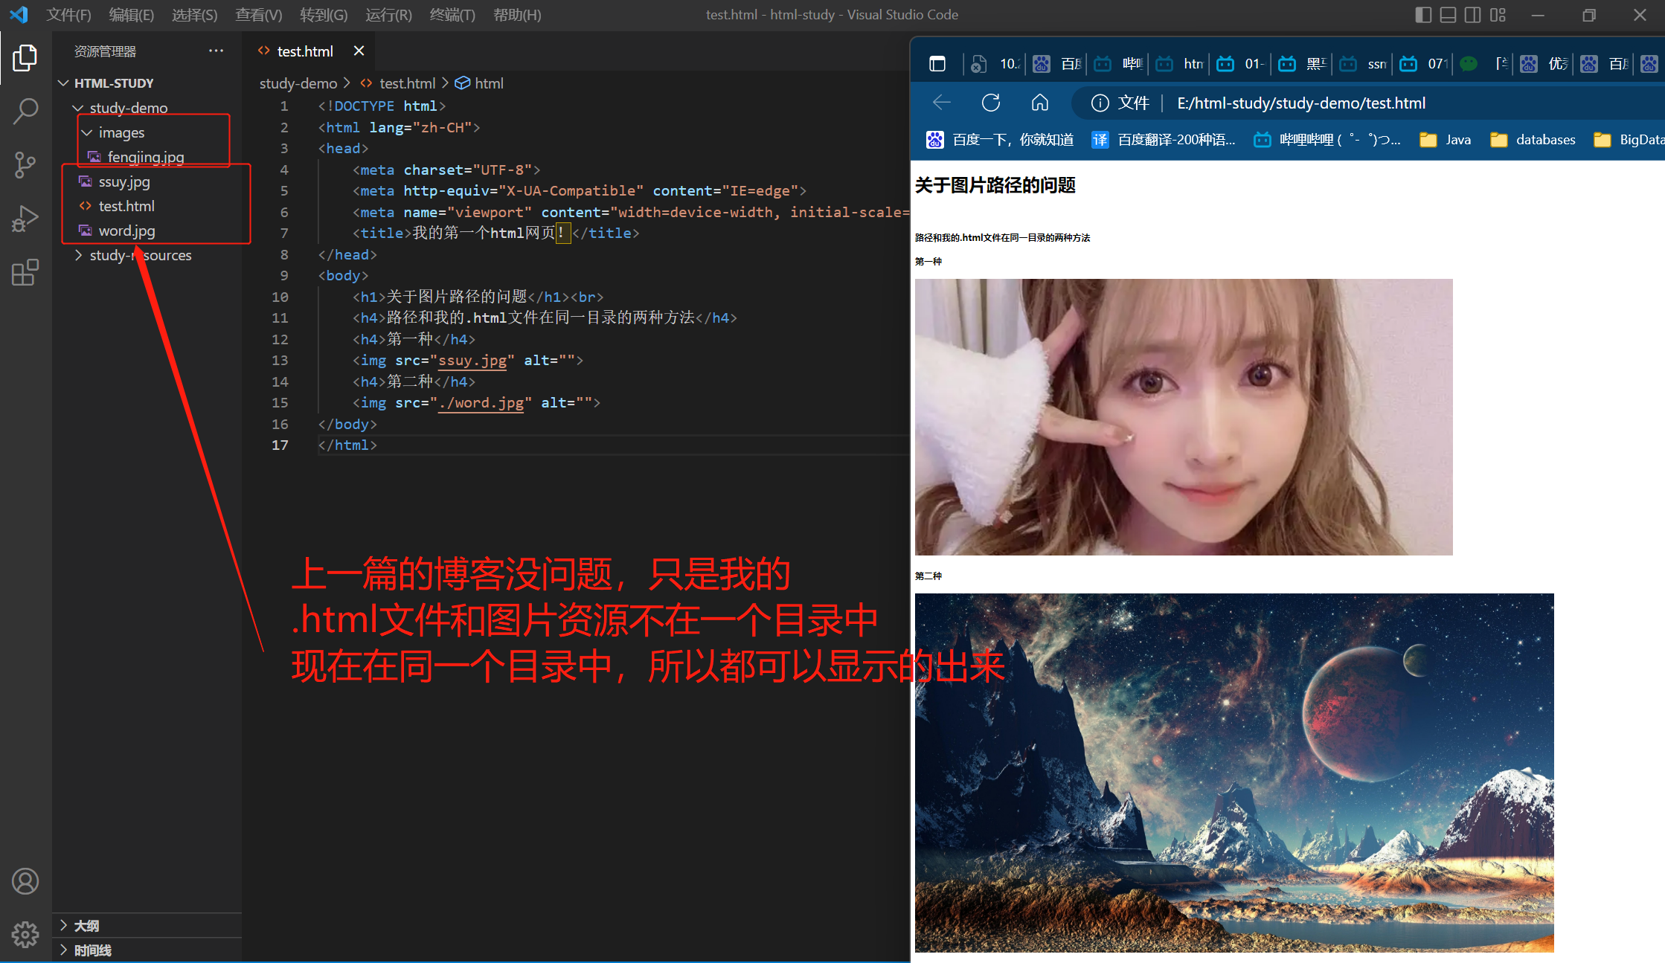The width and height of the screenshot is (1665, 963).
Task: Open Source Control view icon
Action: point(25,165)
